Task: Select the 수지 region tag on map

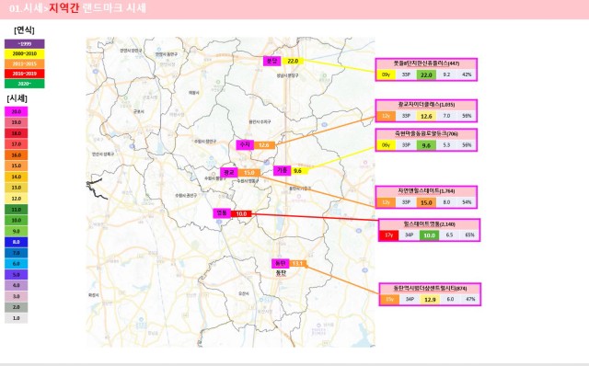Action: pos(245,144)
